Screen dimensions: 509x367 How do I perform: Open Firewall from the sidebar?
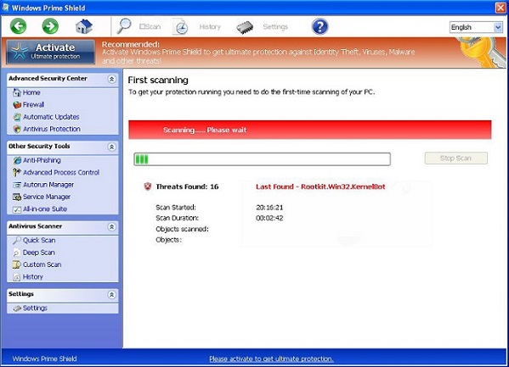click(33, 104)
